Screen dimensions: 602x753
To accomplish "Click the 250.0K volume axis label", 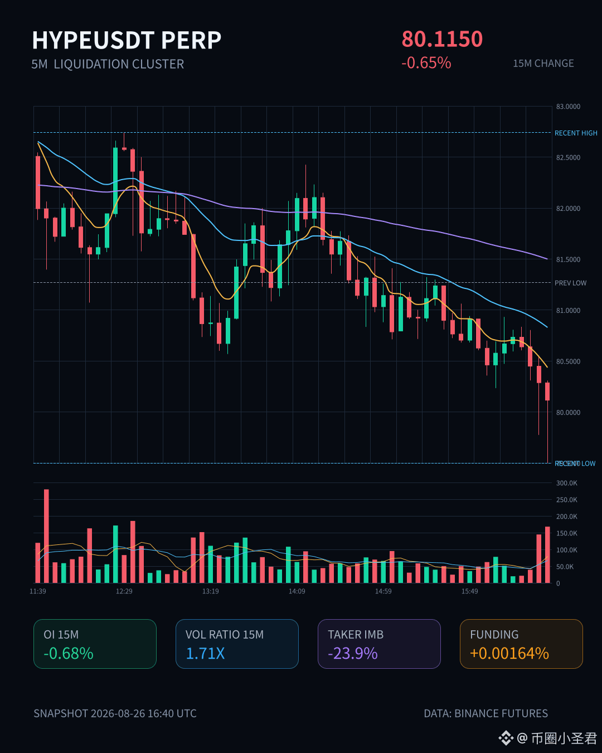I will 566,500.
